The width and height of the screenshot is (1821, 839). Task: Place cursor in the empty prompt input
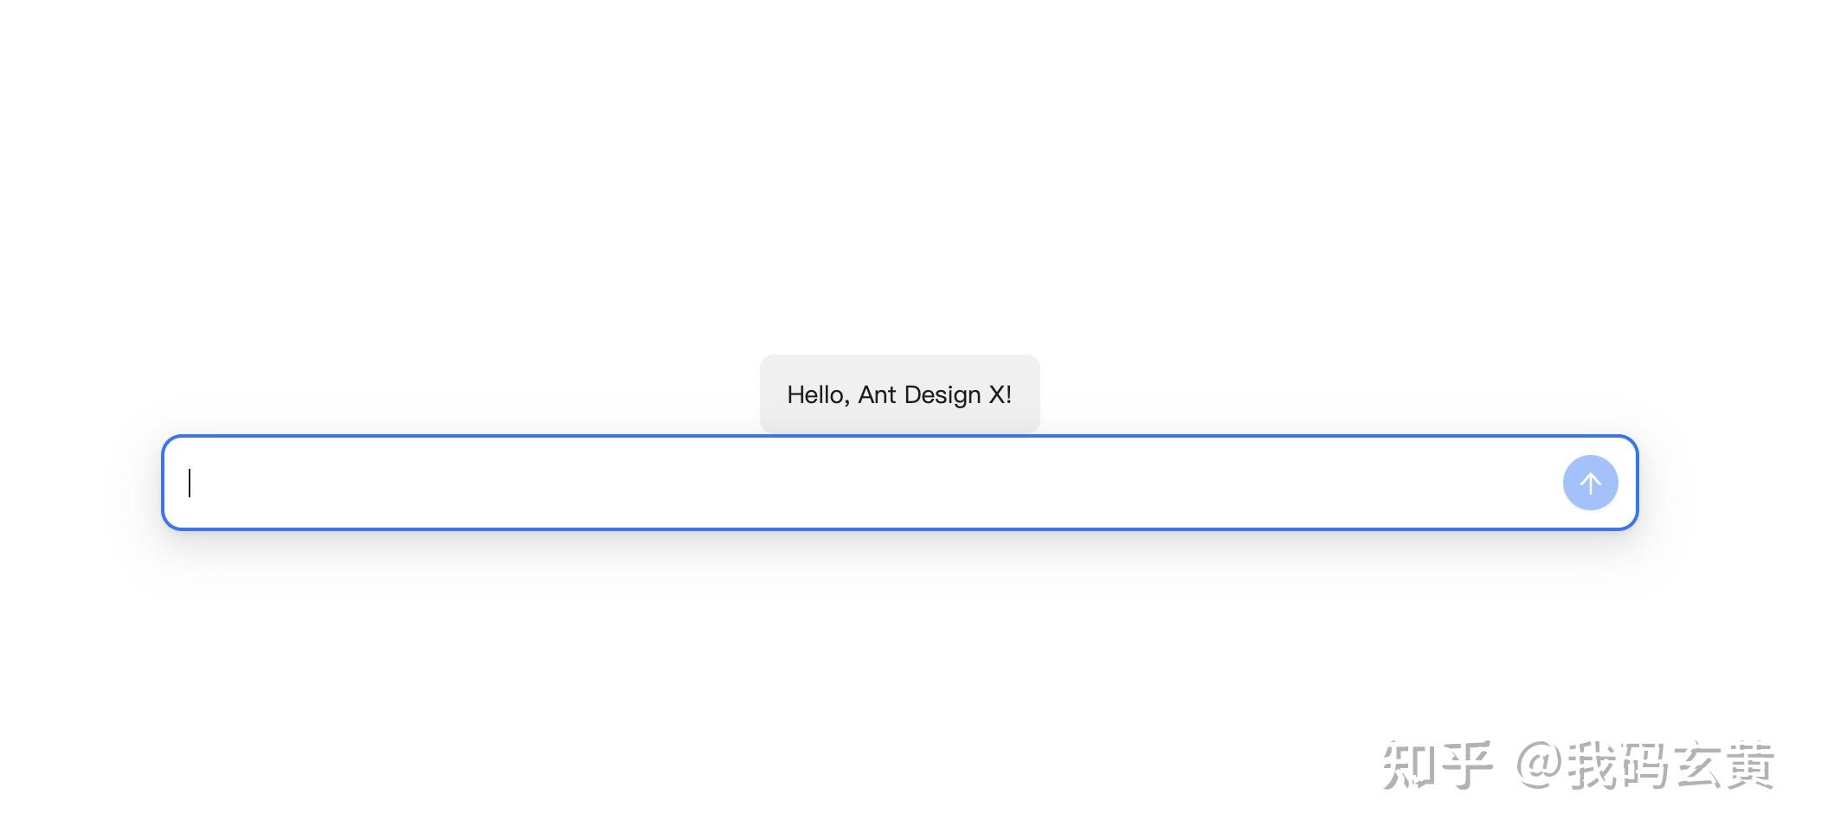click(865, 483)
